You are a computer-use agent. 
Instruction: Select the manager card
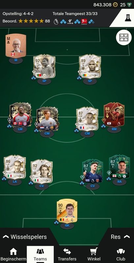16,46
